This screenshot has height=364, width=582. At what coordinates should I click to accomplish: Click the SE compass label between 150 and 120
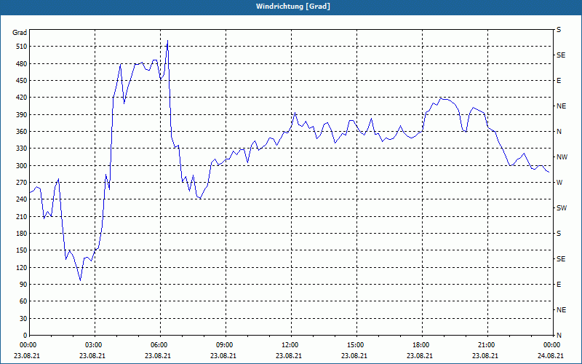(561, 259)
